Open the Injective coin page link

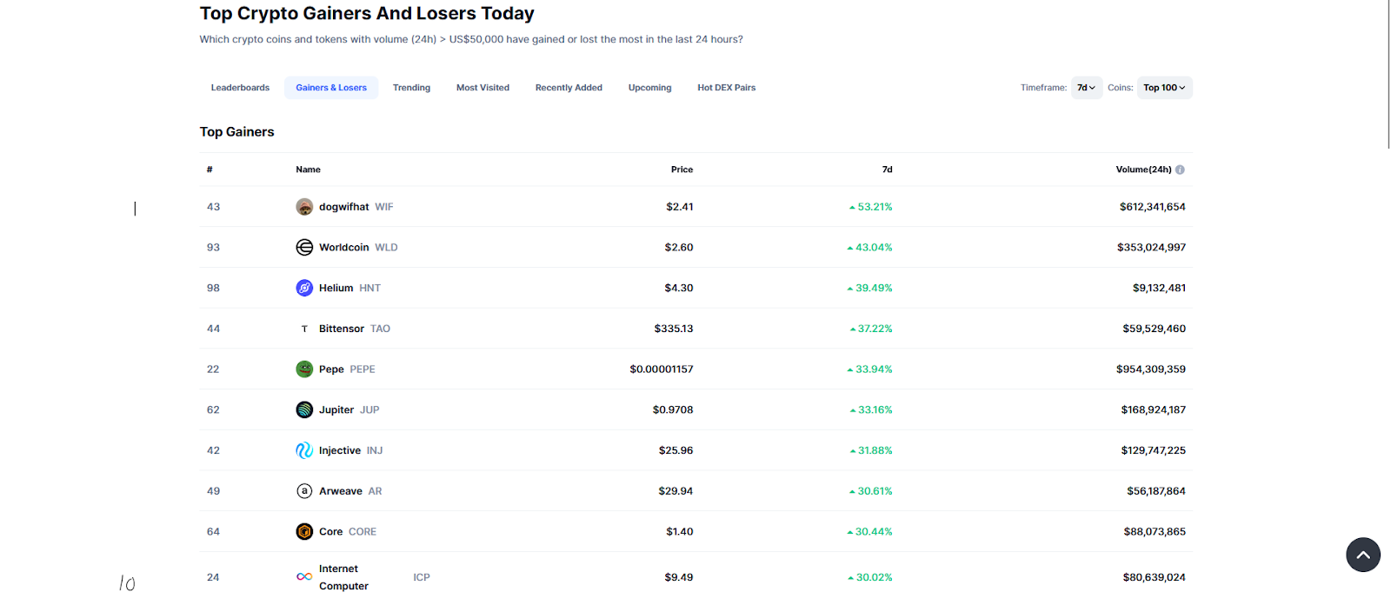coord(340,450)
